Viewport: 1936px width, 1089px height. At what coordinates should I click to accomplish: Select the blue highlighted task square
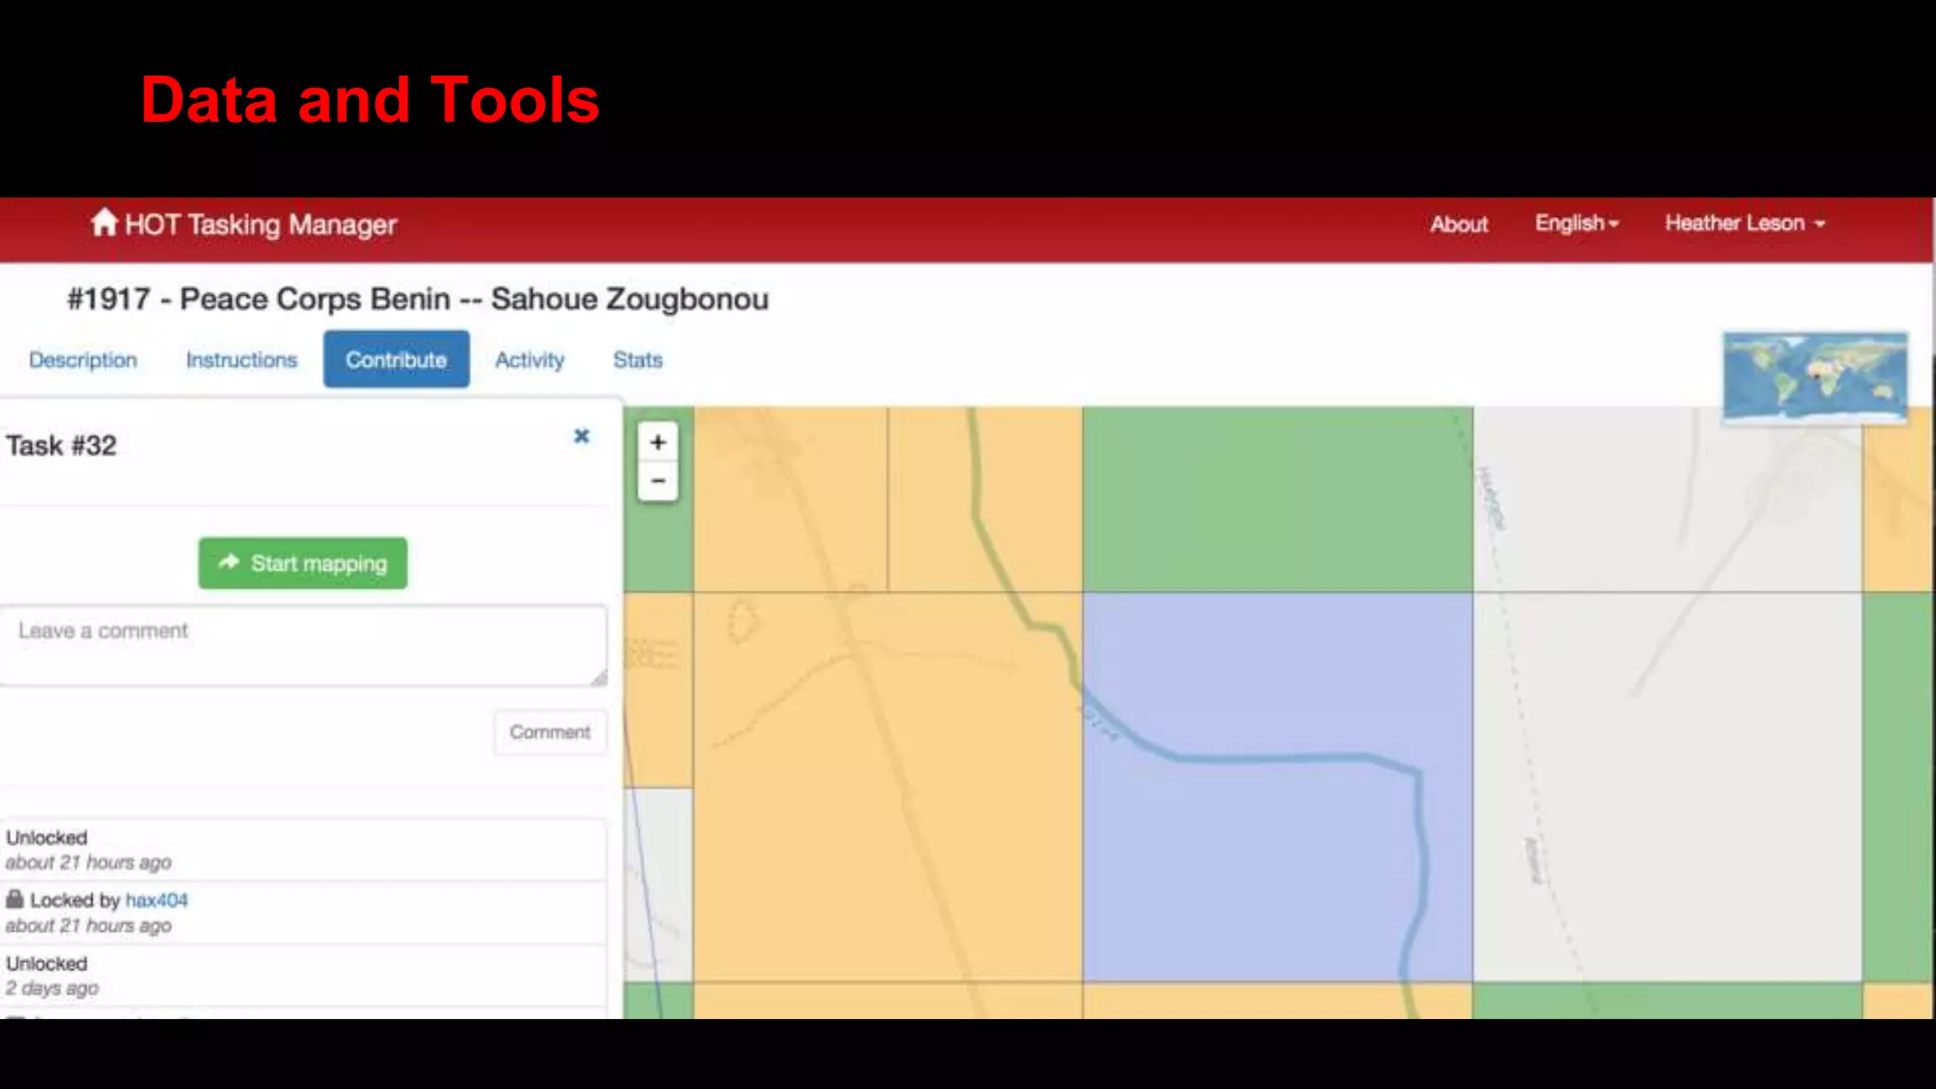click(1277, 786)
